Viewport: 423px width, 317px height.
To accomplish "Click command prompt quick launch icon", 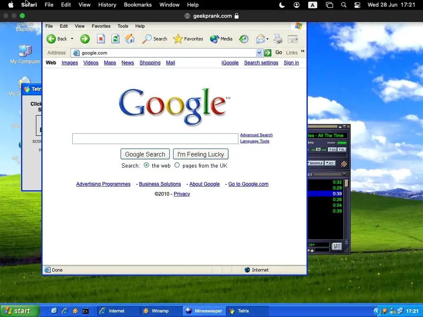I will (x=85, y=311).
